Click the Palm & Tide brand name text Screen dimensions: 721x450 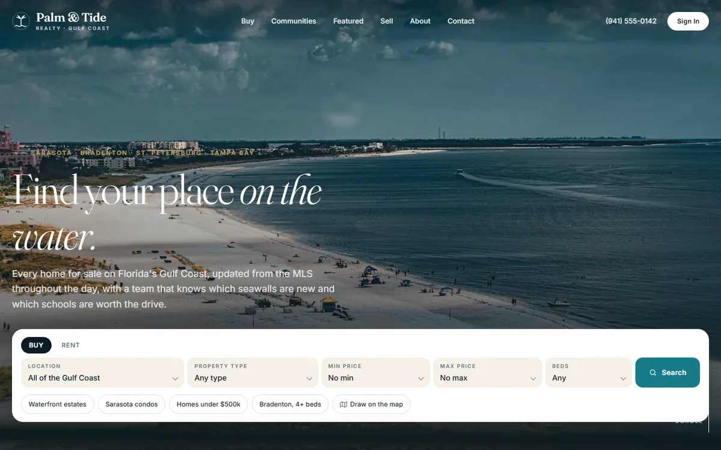point(71,17)
